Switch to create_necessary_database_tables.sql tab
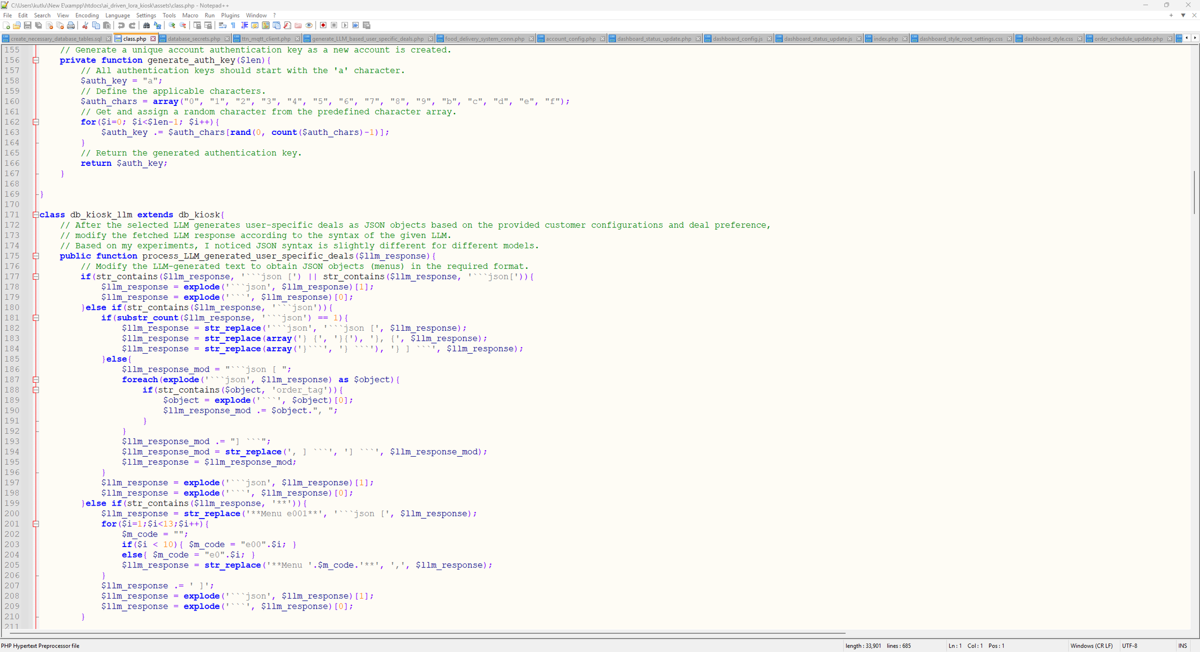Screen dimensions: 1200x652 tap(56, 39)
